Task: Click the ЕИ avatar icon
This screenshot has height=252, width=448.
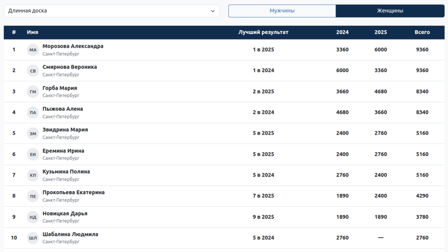Action: [x=33, y=154]
